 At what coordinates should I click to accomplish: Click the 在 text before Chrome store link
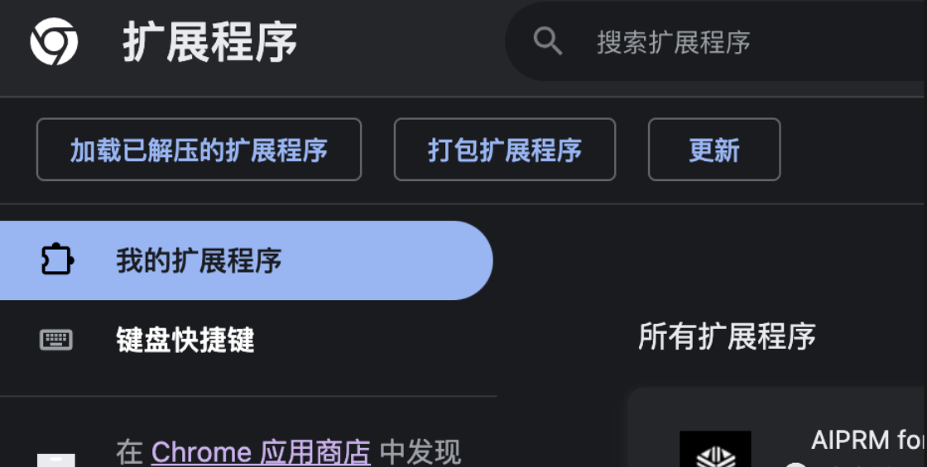[x=129, y=453]
